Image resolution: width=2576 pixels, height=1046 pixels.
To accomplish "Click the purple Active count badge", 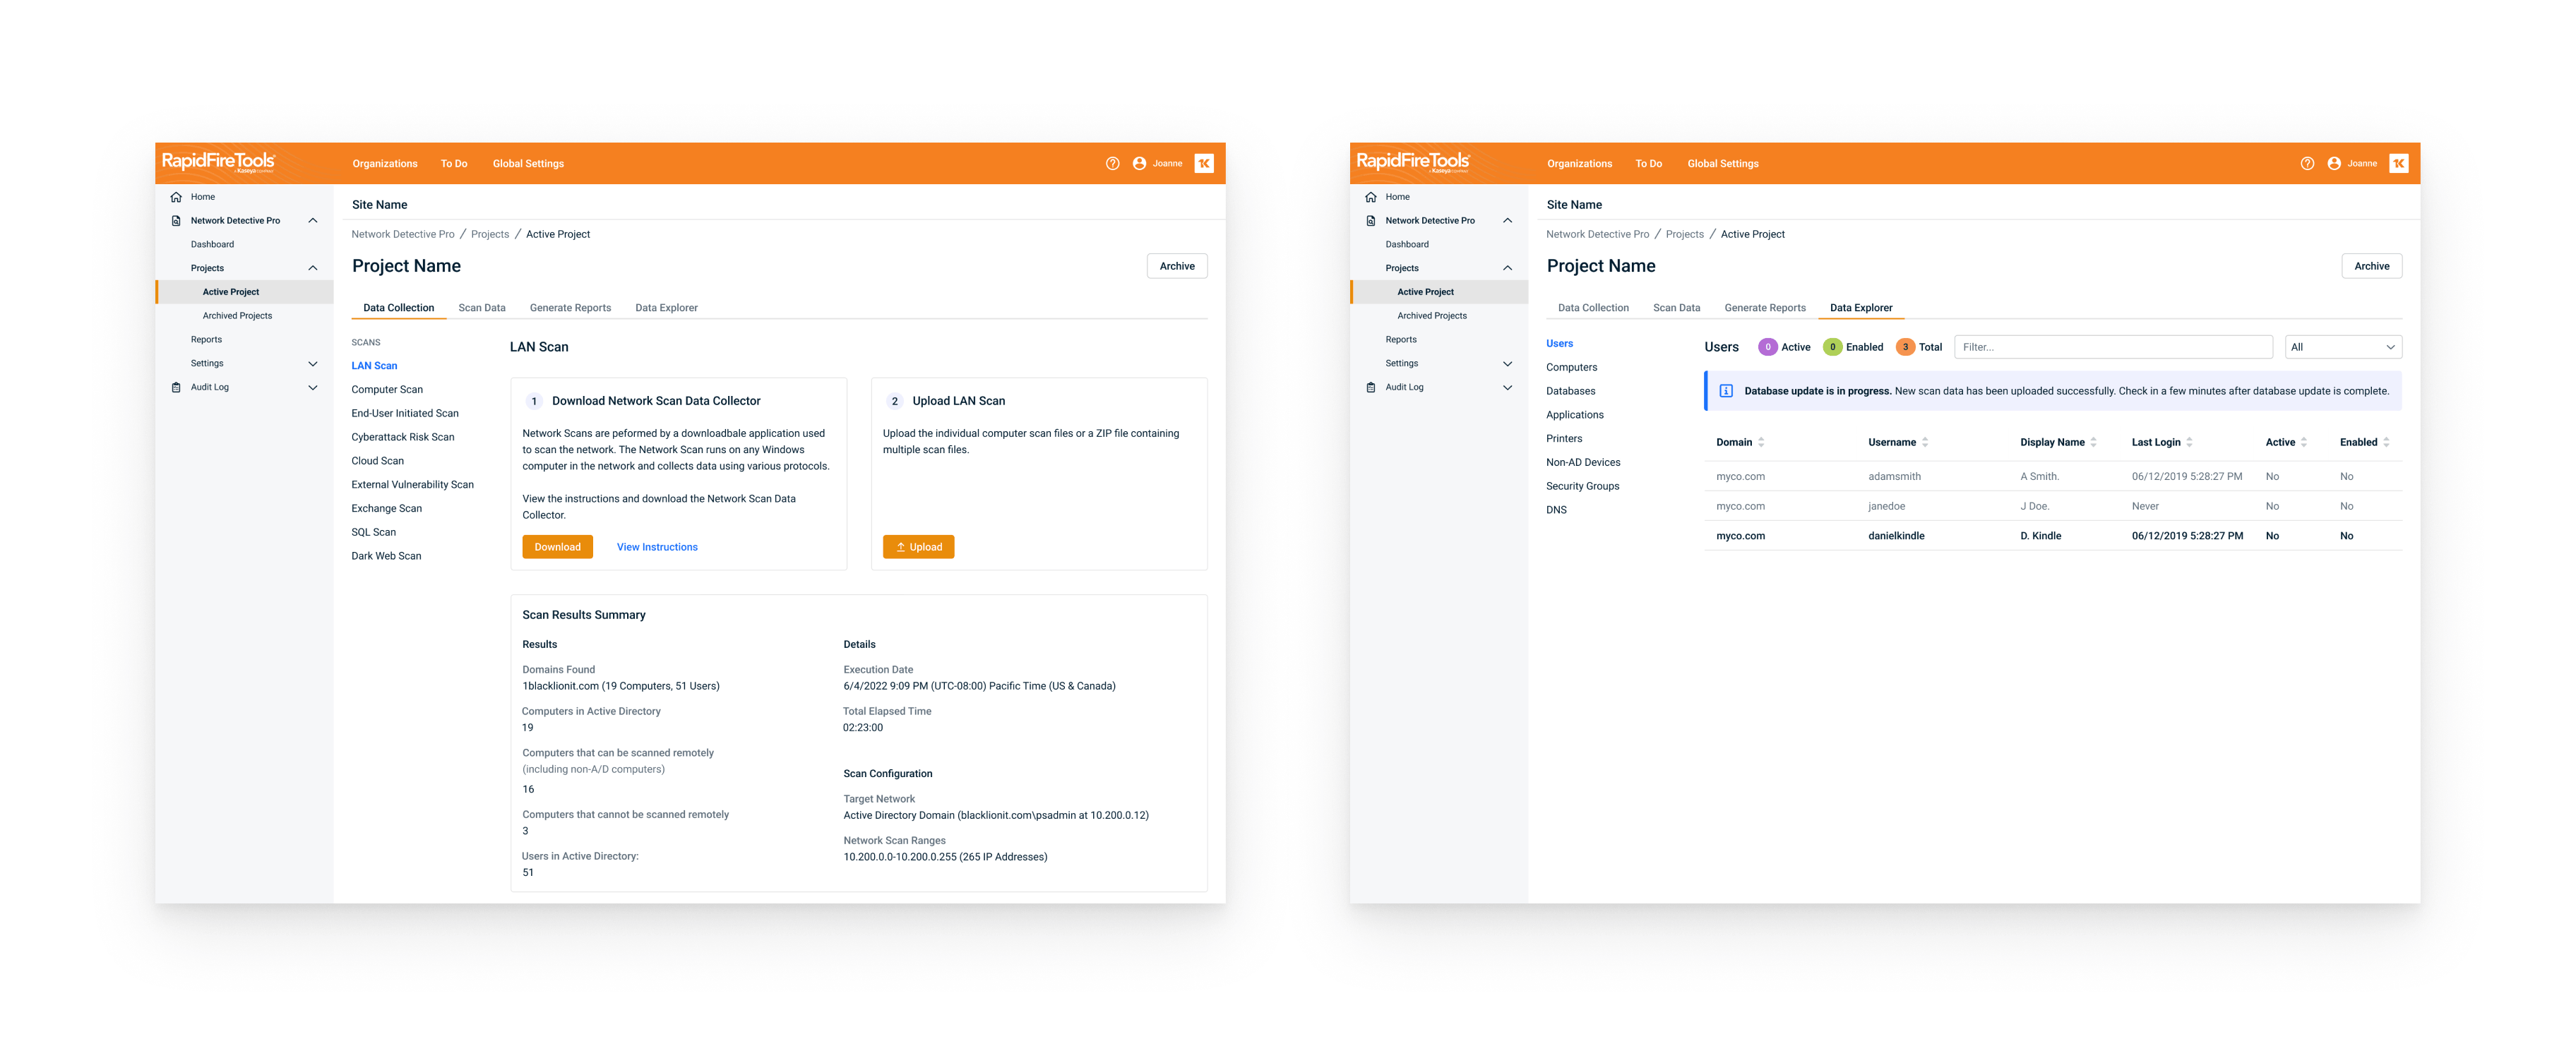I will [x=1767, y=347].
